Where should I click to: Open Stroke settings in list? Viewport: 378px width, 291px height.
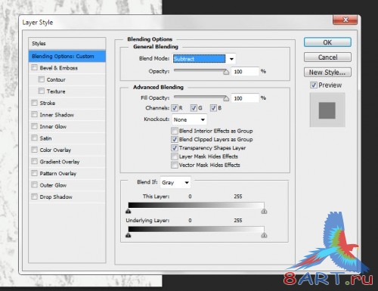click(48, 103)
